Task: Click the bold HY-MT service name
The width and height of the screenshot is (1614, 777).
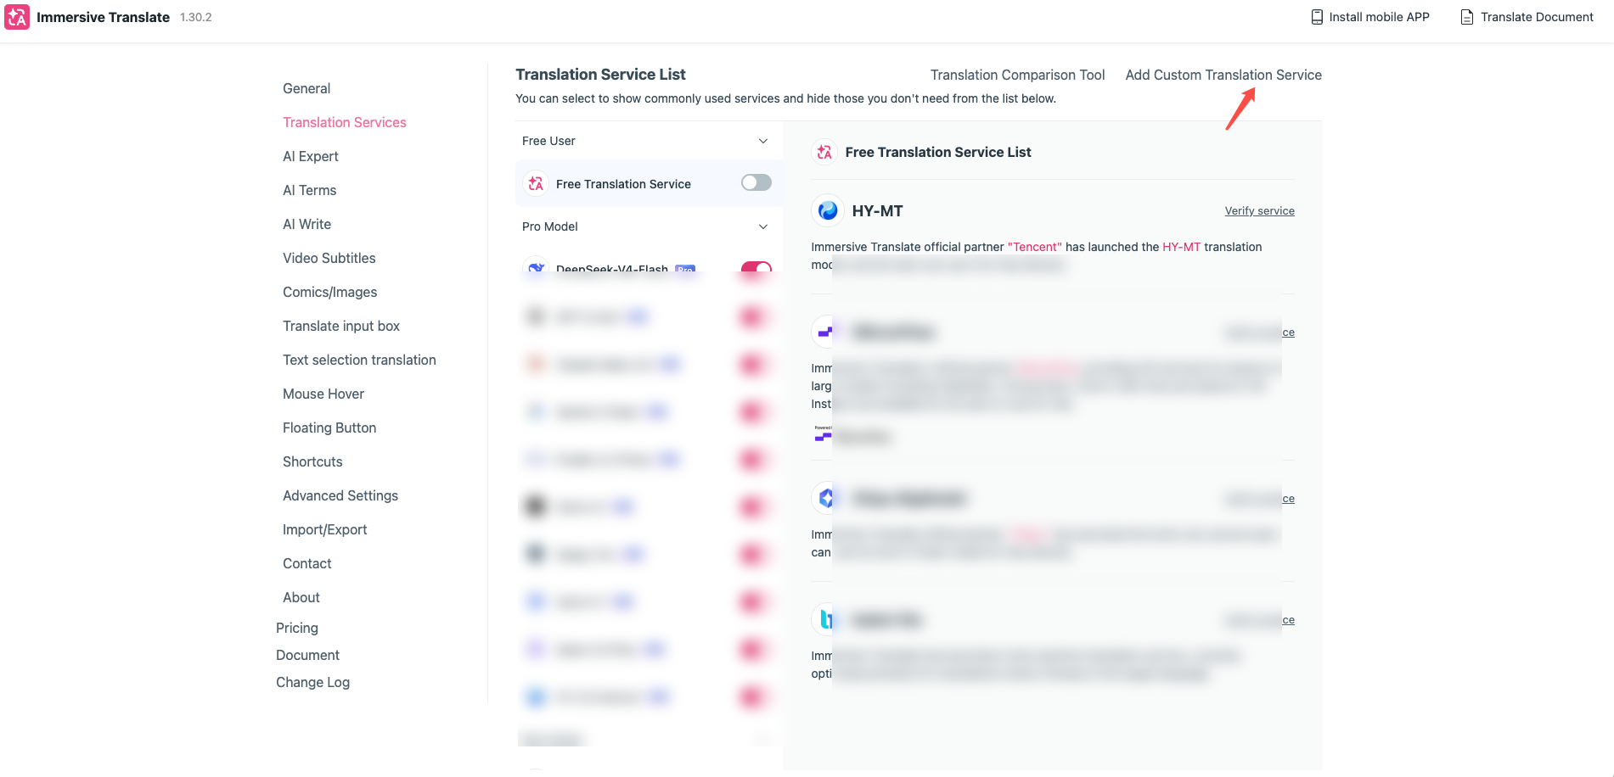Action: (x=878, y=210)
